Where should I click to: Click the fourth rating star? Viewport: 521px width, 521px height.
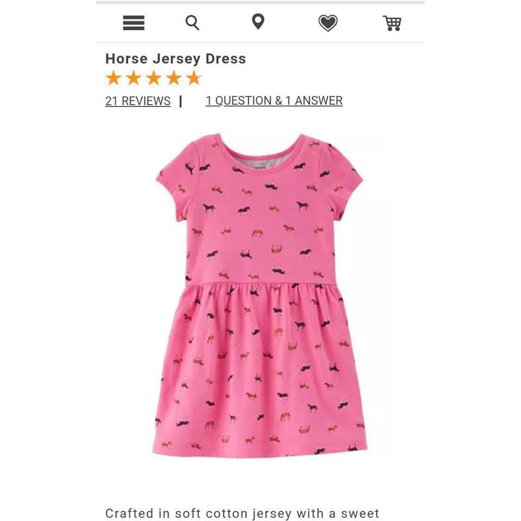coord(174,78)
